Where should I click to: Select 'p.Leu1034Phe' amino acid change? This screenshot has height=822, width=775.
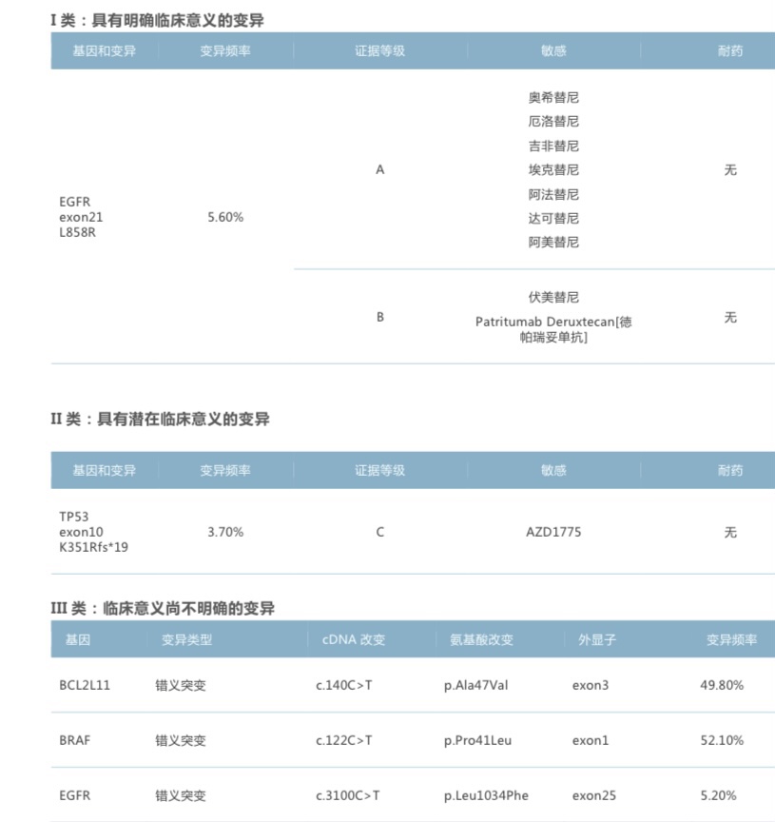click(x=486, y=795)
